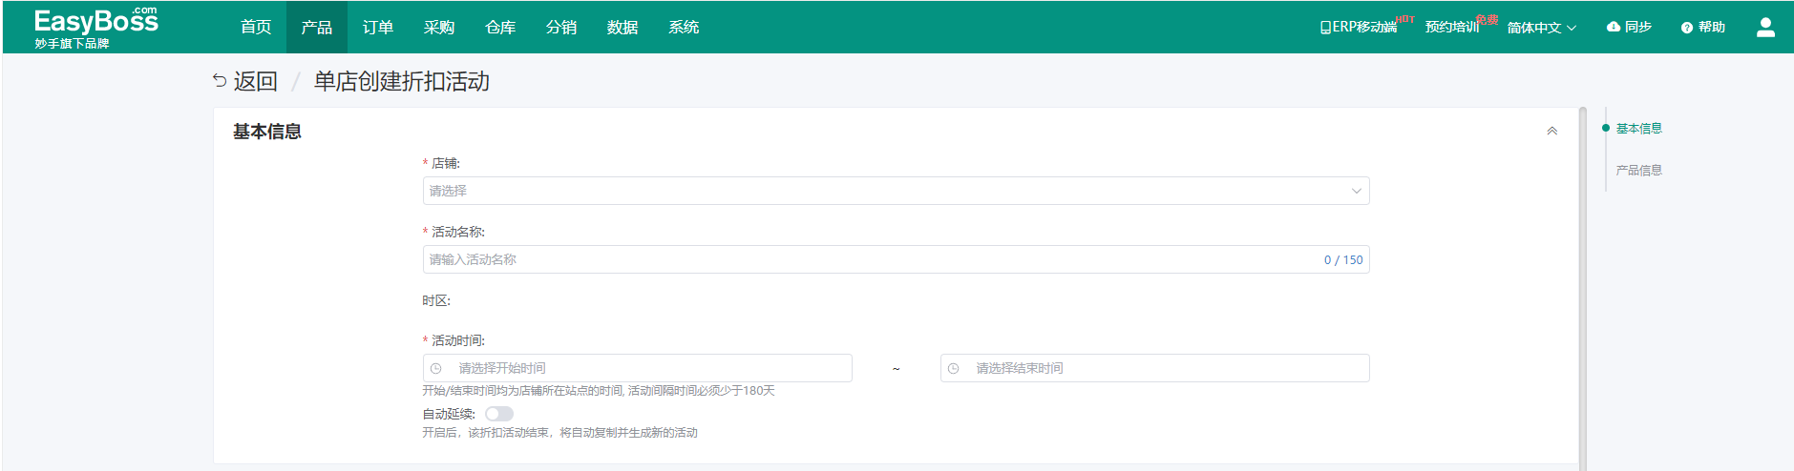The image size is (1794, 471).
Task: Toggle the auto-renew (自动延续) switch
Action: tap(498, 414)
